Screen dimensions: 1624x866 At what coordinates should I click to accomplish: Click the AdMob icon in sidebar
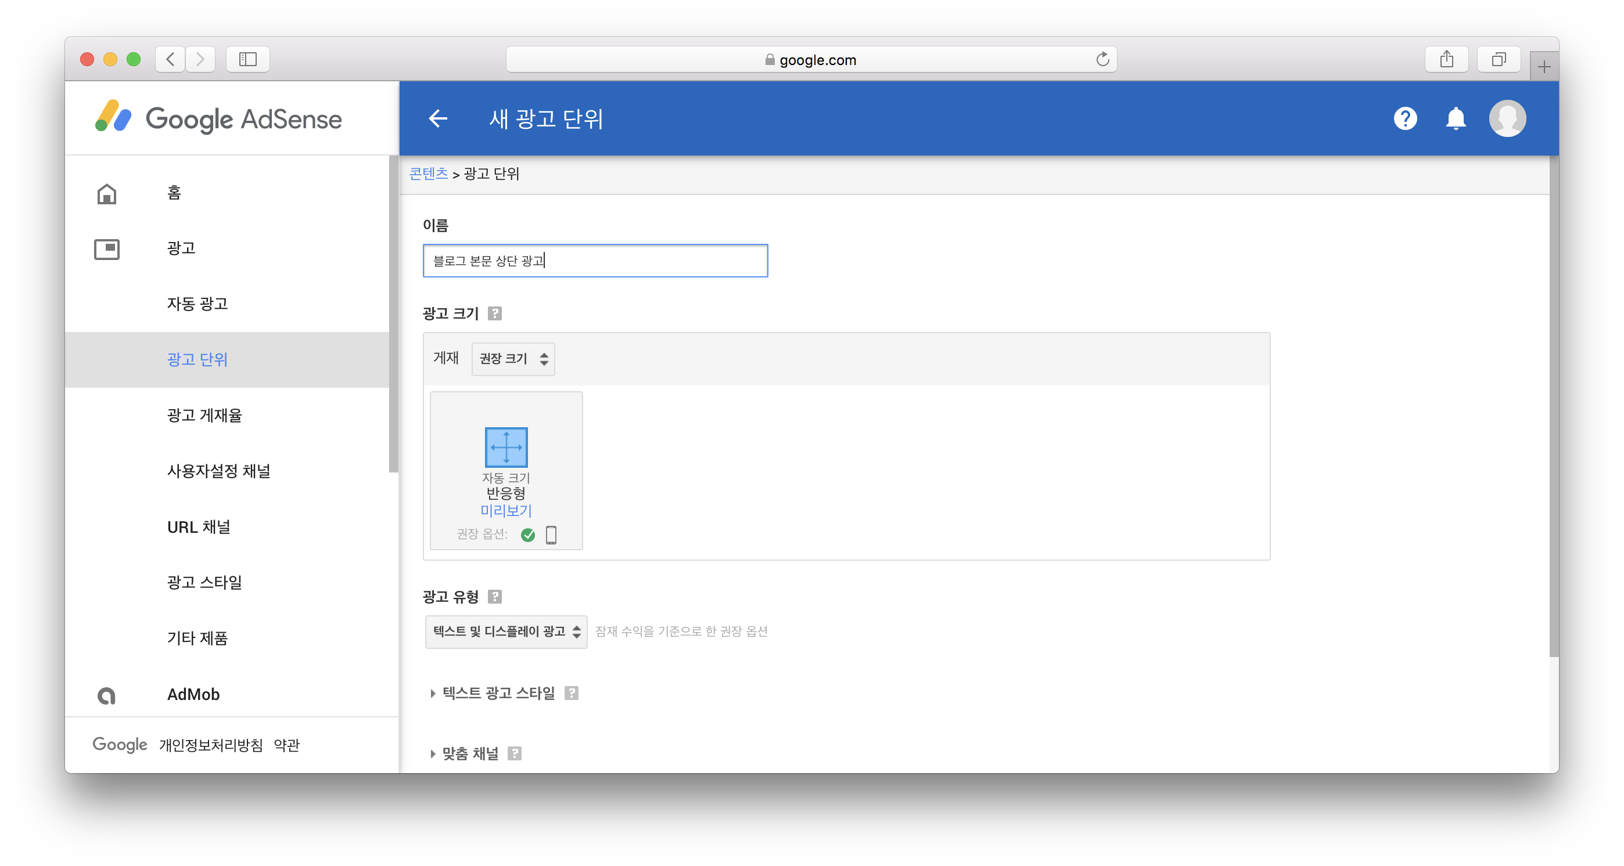point(106,695)
